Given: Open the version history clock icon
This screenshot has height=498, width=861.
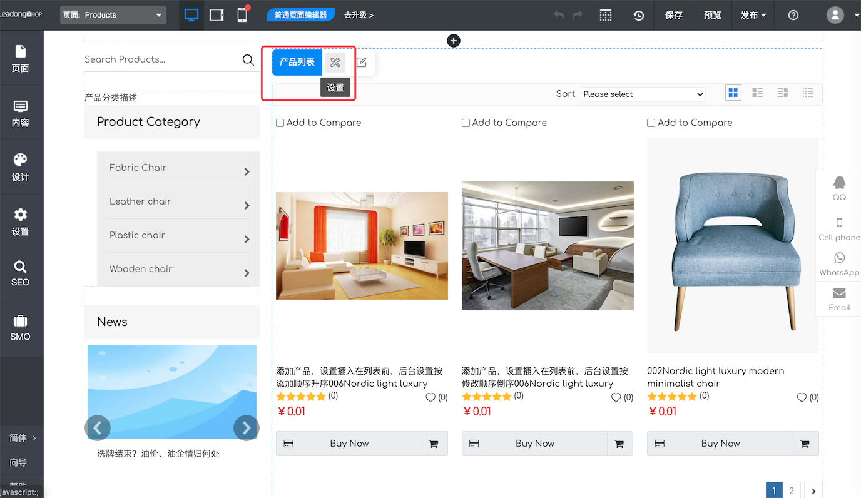Looking at the screenshot, I should point(638,15).
